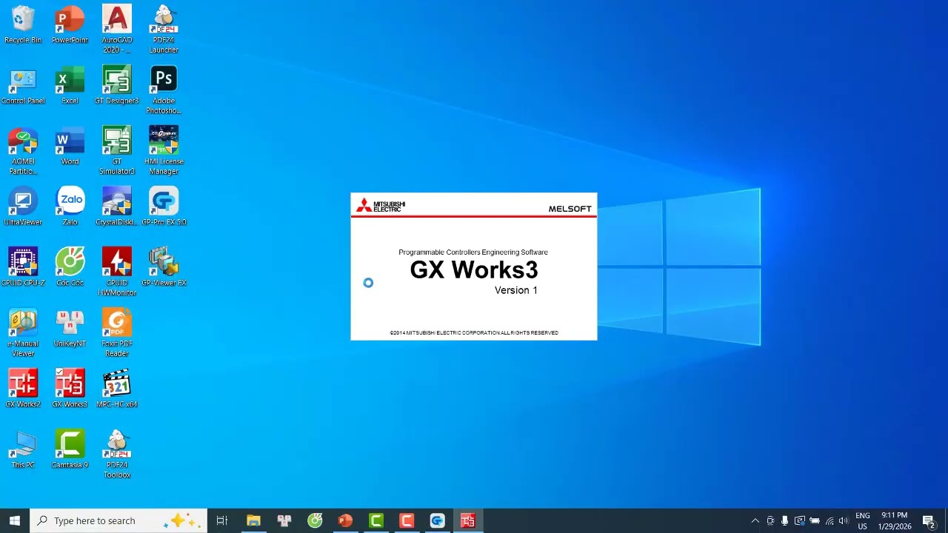Open the battery status tray icon
Screen dimensions: 948x533
pos(815,520)
